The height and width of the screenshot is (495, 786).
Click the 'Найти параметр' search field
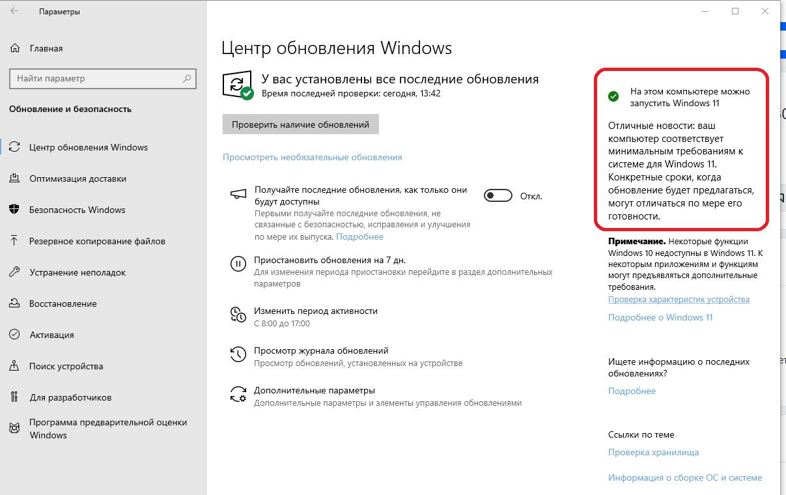click(102, 79)
